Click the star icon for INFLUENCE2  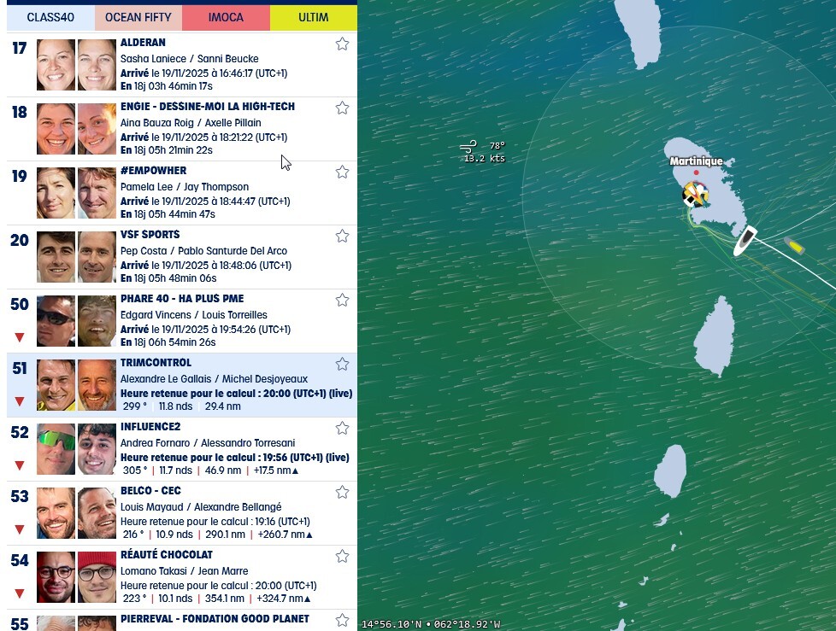(x=342, y=428)
